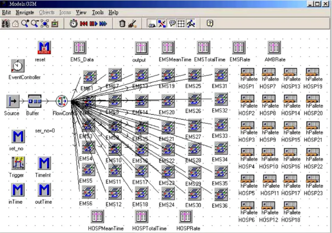Select the reset method icon
332x233 pixels.
[x=44, y=47]
